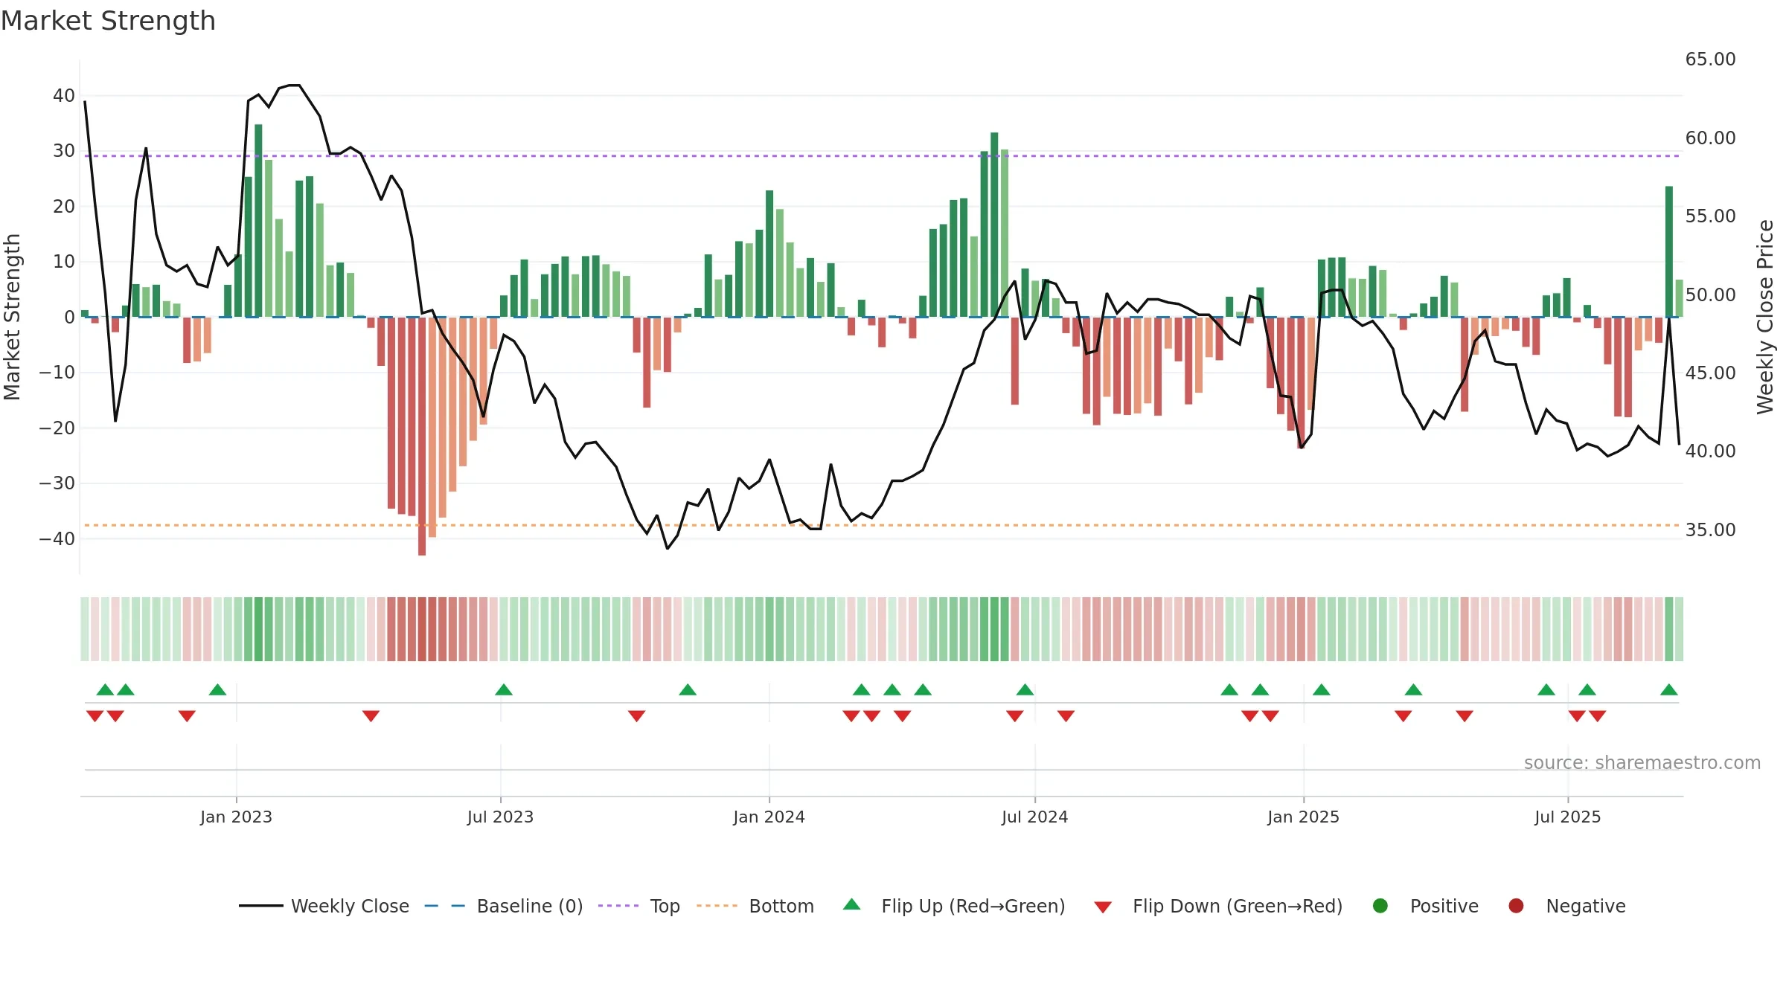Select the only red flip-down triangle between Jan 2023 and Jul 2023

(x=371, y=715)
